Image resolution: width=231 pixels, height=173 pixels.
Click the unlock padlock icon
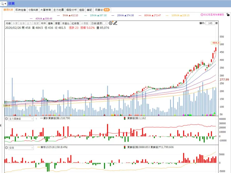click(x=228, y=14)
